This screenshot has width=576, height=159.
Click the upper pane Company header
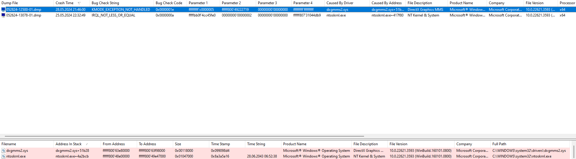coord(505,3)
